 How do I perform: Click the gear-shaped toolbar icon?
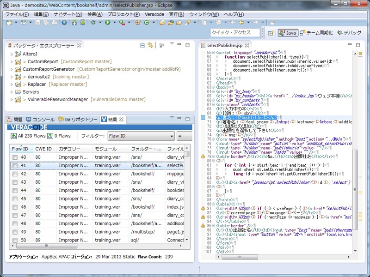(64, 23)
